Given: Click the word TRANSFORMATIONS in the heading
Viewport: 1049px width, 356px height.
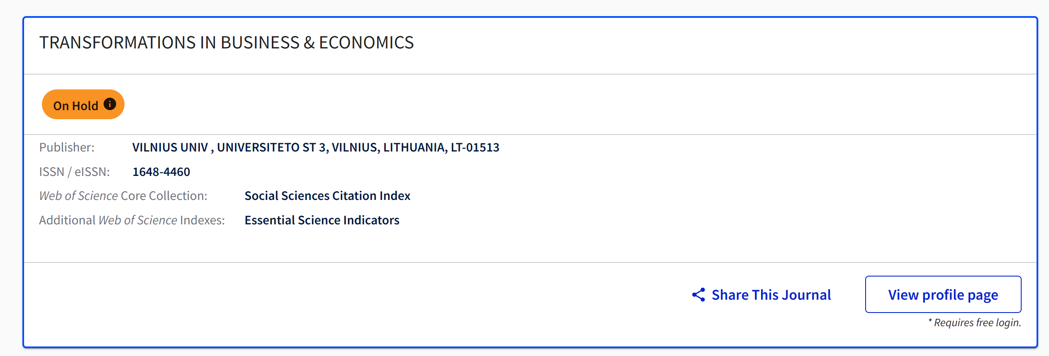Looking at the screenshot, I should 117,43.
